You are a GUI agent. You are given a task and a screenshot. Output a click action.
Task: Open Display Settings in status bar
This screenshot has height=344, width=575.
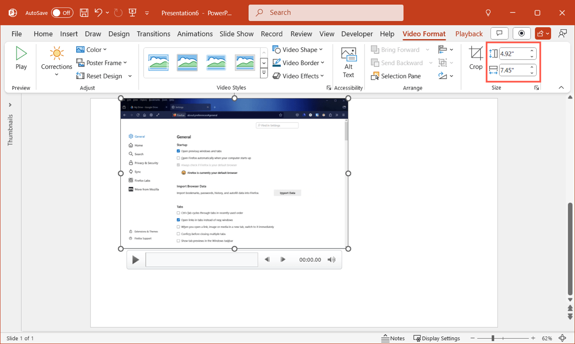(x=437, y=338)
